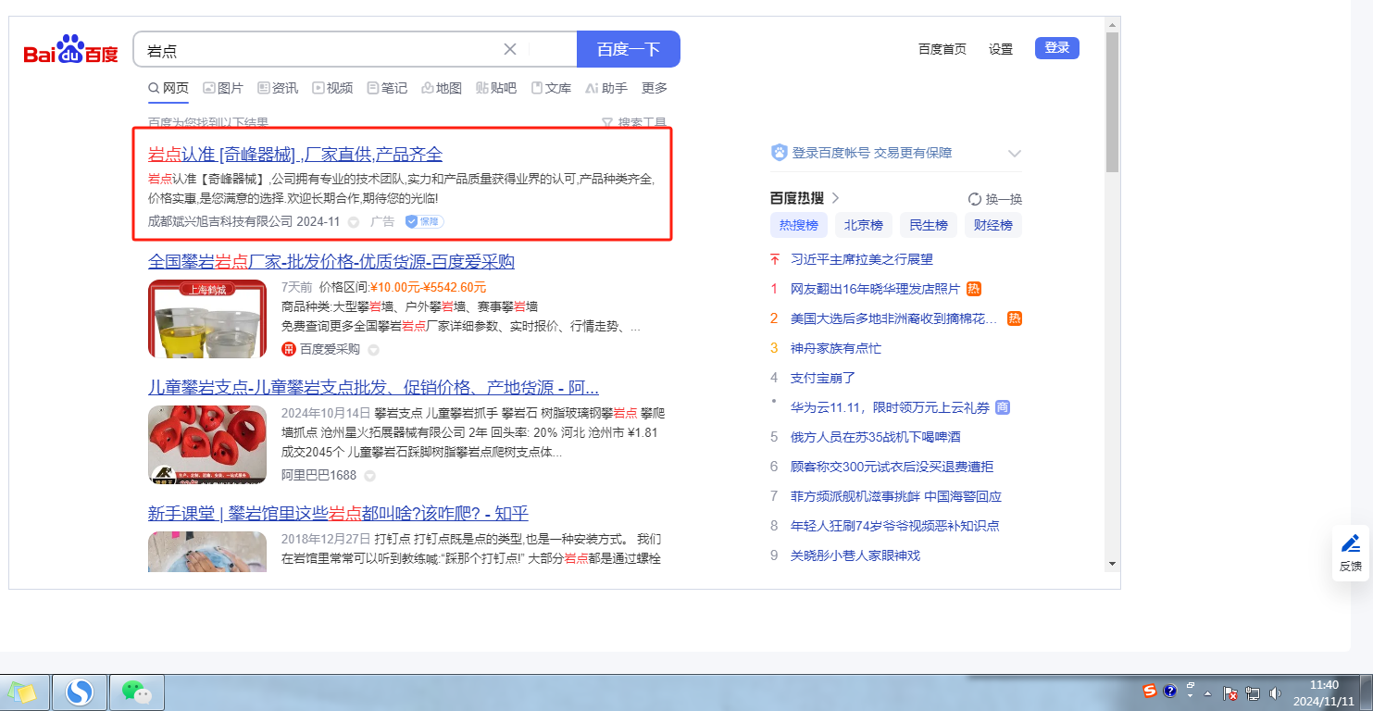Refresh hot searches with 换一换 icon
The image size is (1373, 711).
click(974, 199)
